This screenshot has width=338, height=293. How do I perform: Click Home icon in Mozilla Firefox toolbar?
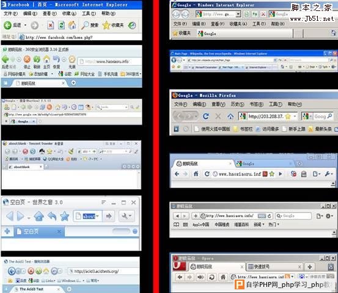click(x=230, y=117)
